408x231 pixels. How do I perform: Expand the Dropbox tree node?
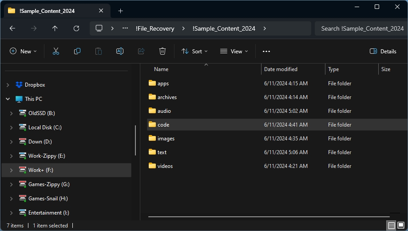[x=8, y=85]
